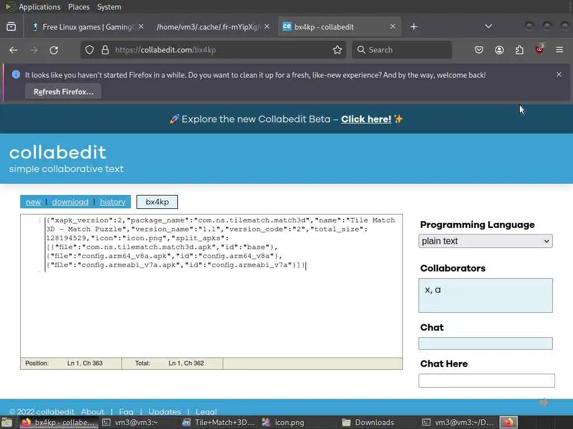Screen dimensions: 573x429
Task: Create a new document via new link
Action: 33,202
